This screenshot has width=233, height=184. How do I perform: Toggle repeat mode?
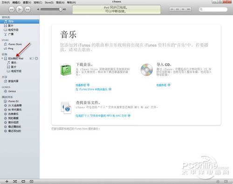click(x=23, y=182)
